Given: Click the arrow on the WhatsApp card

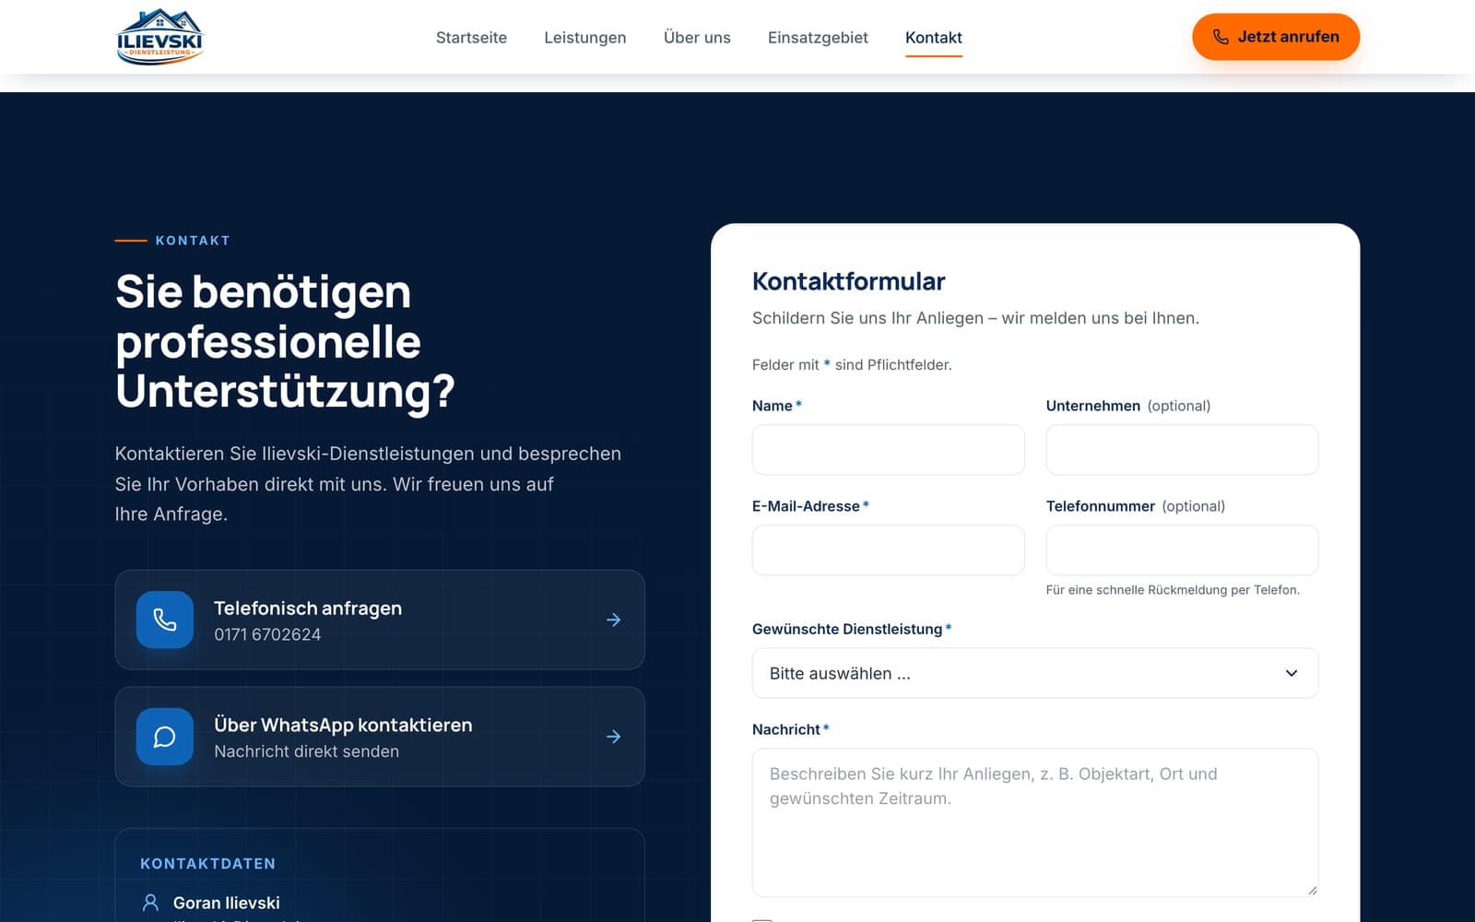Looking at the screenshot, I should point(613,737).
